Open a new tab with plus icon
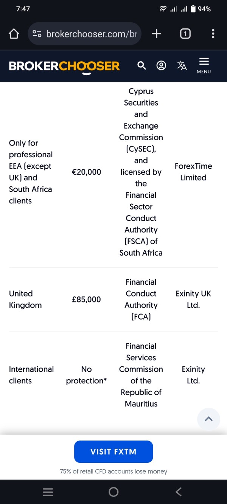227x504 pixels. coord(156,34)
